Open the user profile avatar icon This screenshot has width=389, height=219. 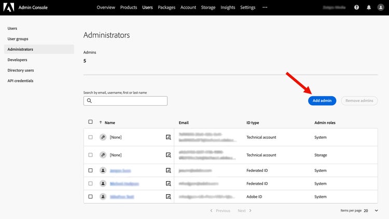(381, 7)
